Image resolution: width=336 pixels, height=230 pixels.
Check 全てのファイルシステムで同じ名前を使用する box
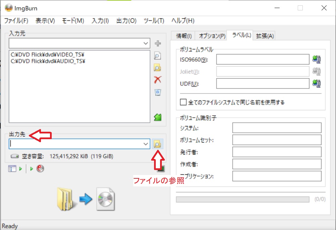[x=183, y=102]
